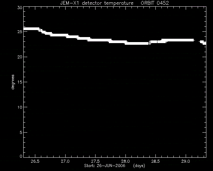Screen dimensions: 213x171
Task: Click the y-axis tick label 0
Action: coord(21,156)
